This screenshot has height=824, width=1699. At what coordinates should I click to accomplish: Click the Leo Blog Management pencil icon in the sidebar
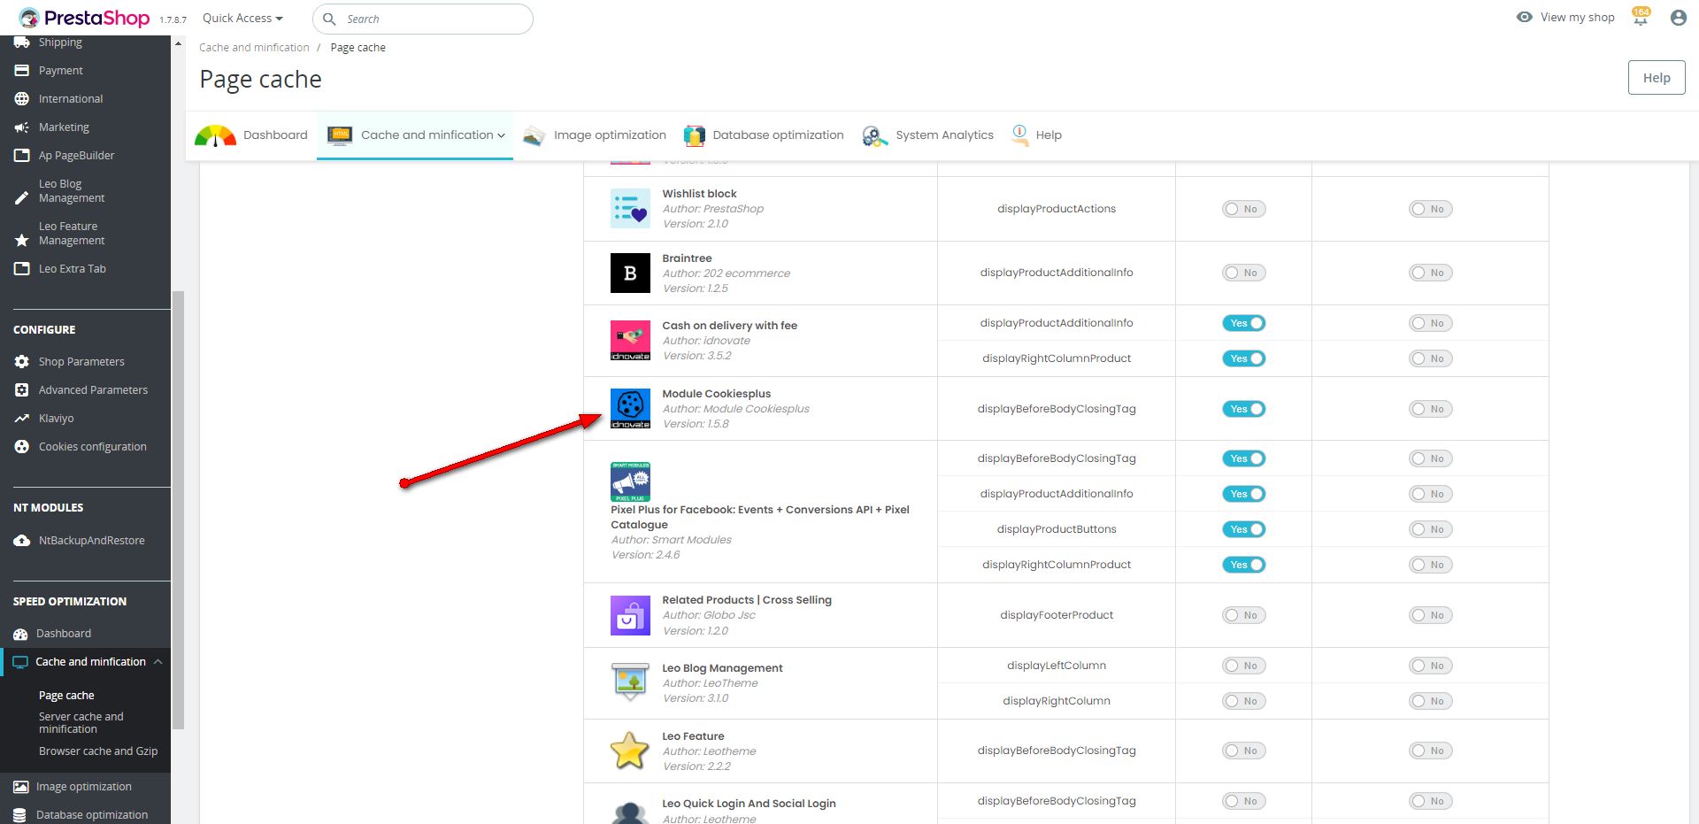22,198
